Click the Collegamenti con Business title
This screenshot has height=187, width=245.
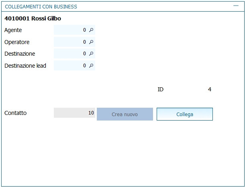click(x=41, y=7)
